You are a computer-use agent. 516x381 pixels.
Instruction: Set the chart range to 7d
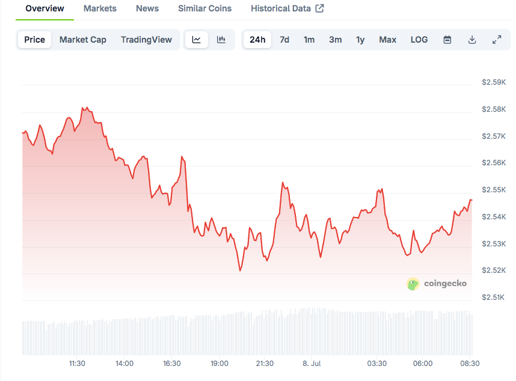pos(284,40)
